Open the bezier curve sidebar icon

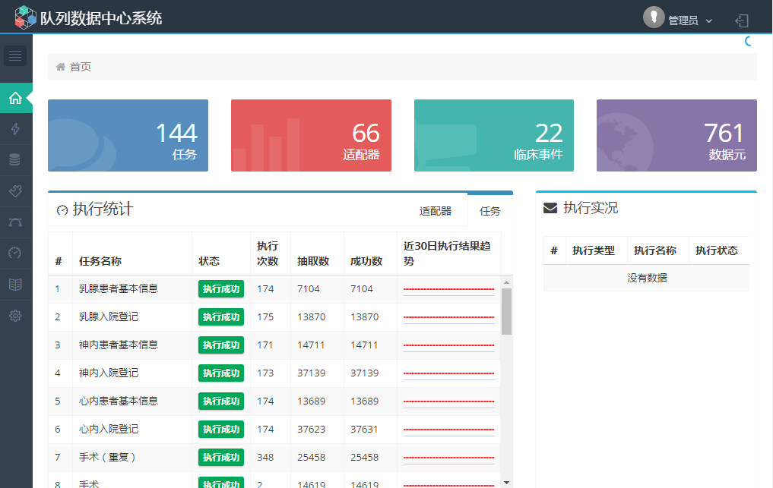(x=15, y=222)
